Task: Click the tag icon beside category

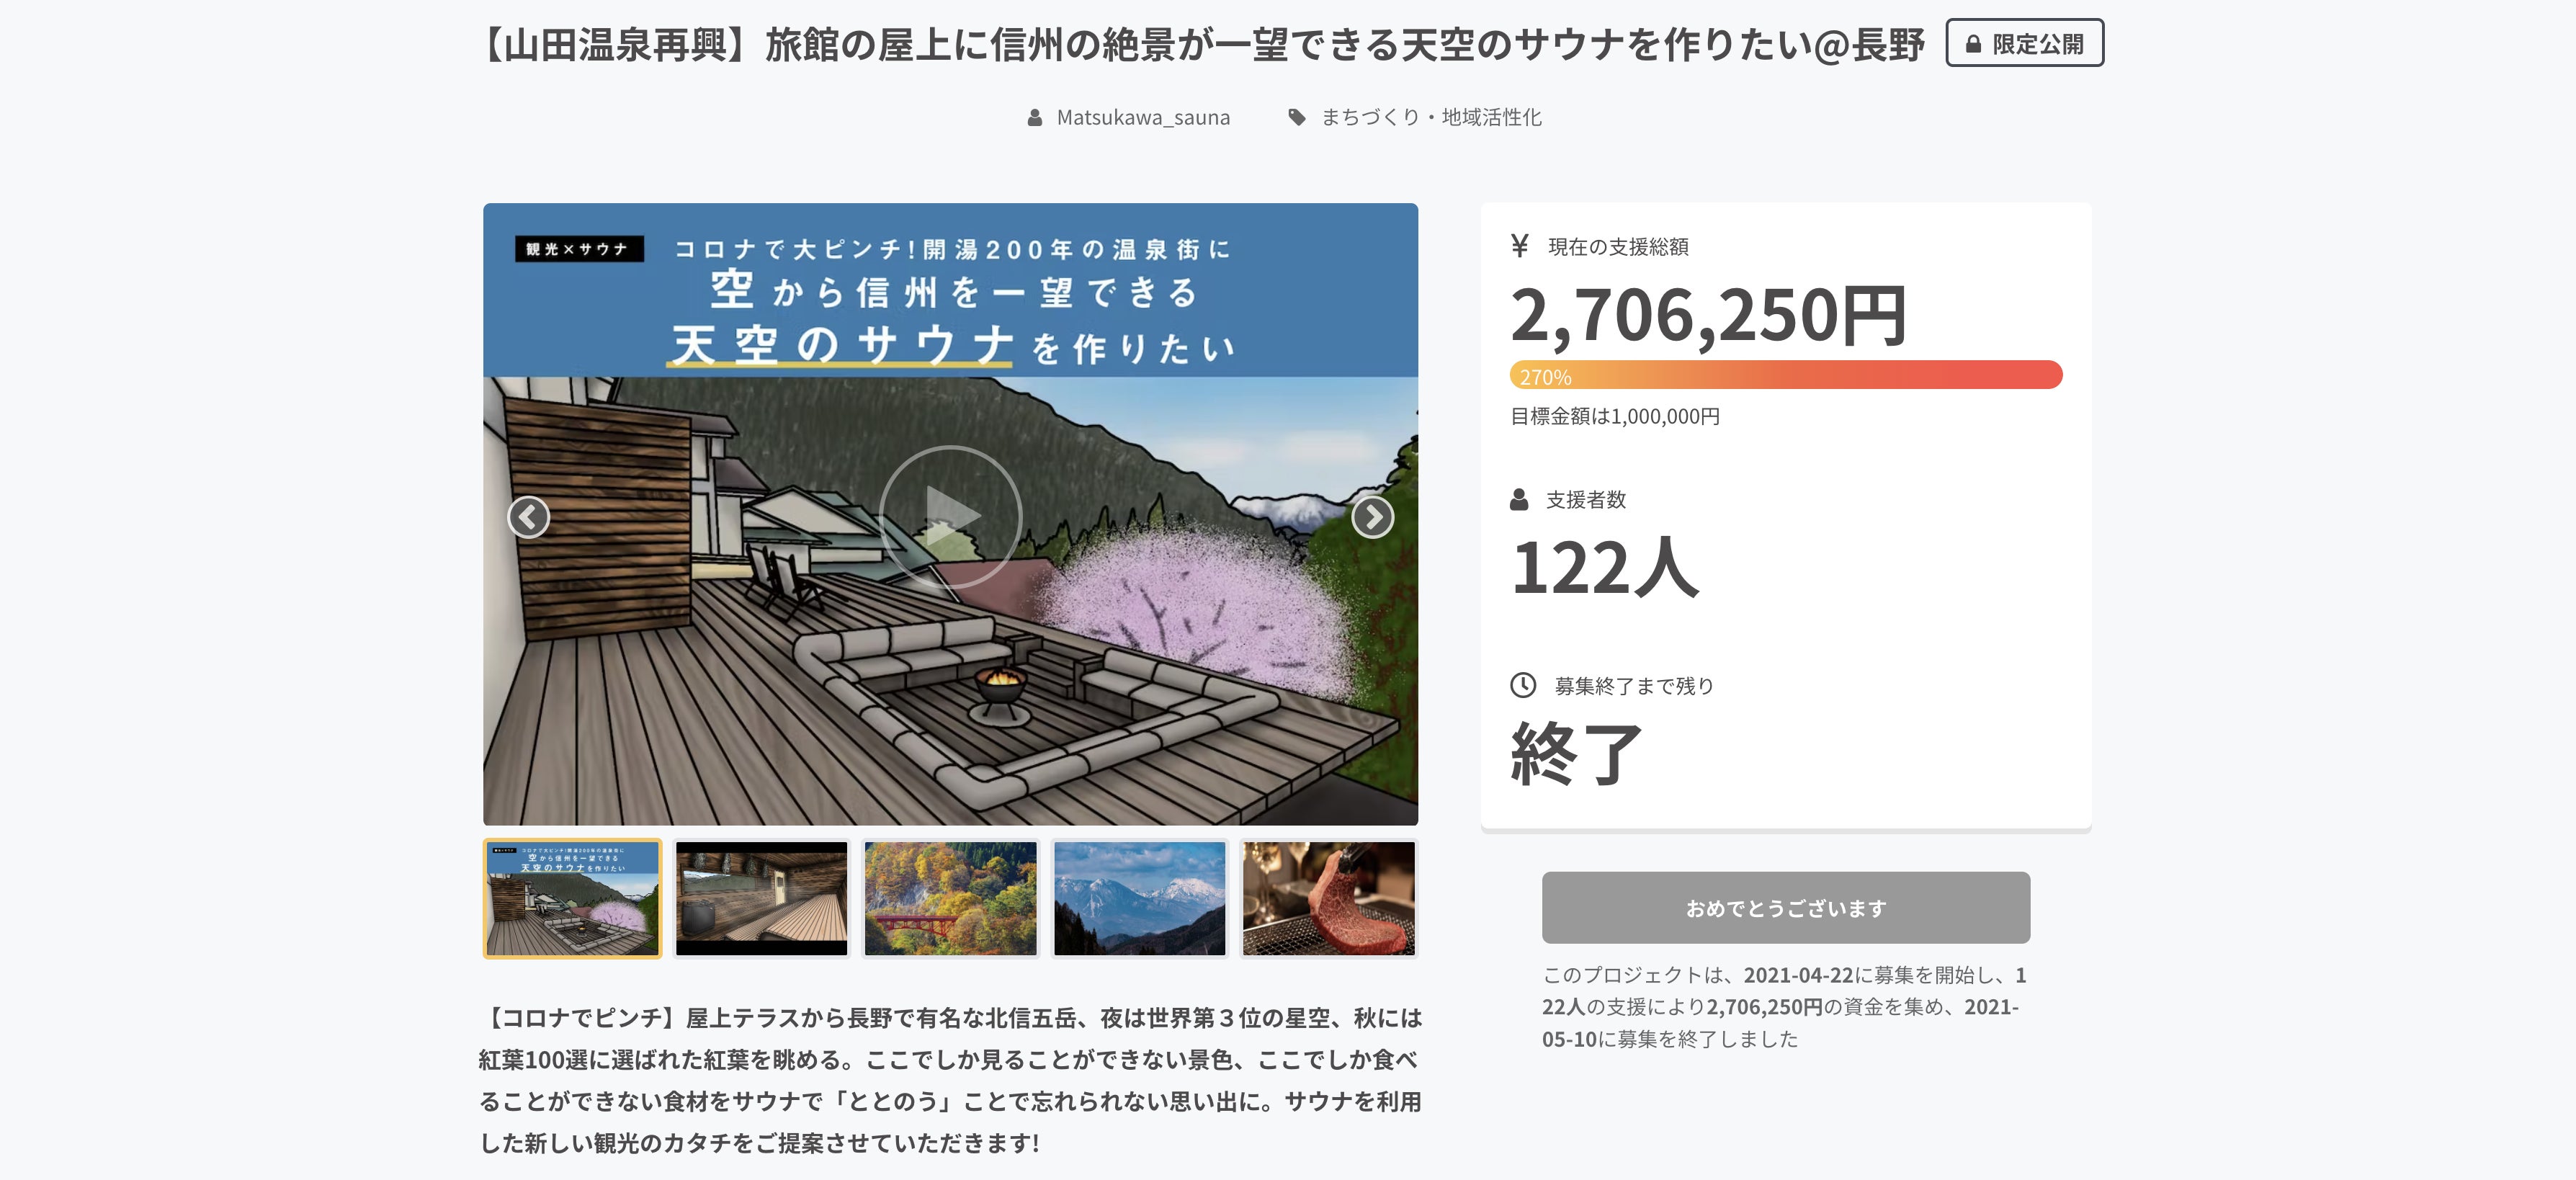Action: pos(1297,118)
